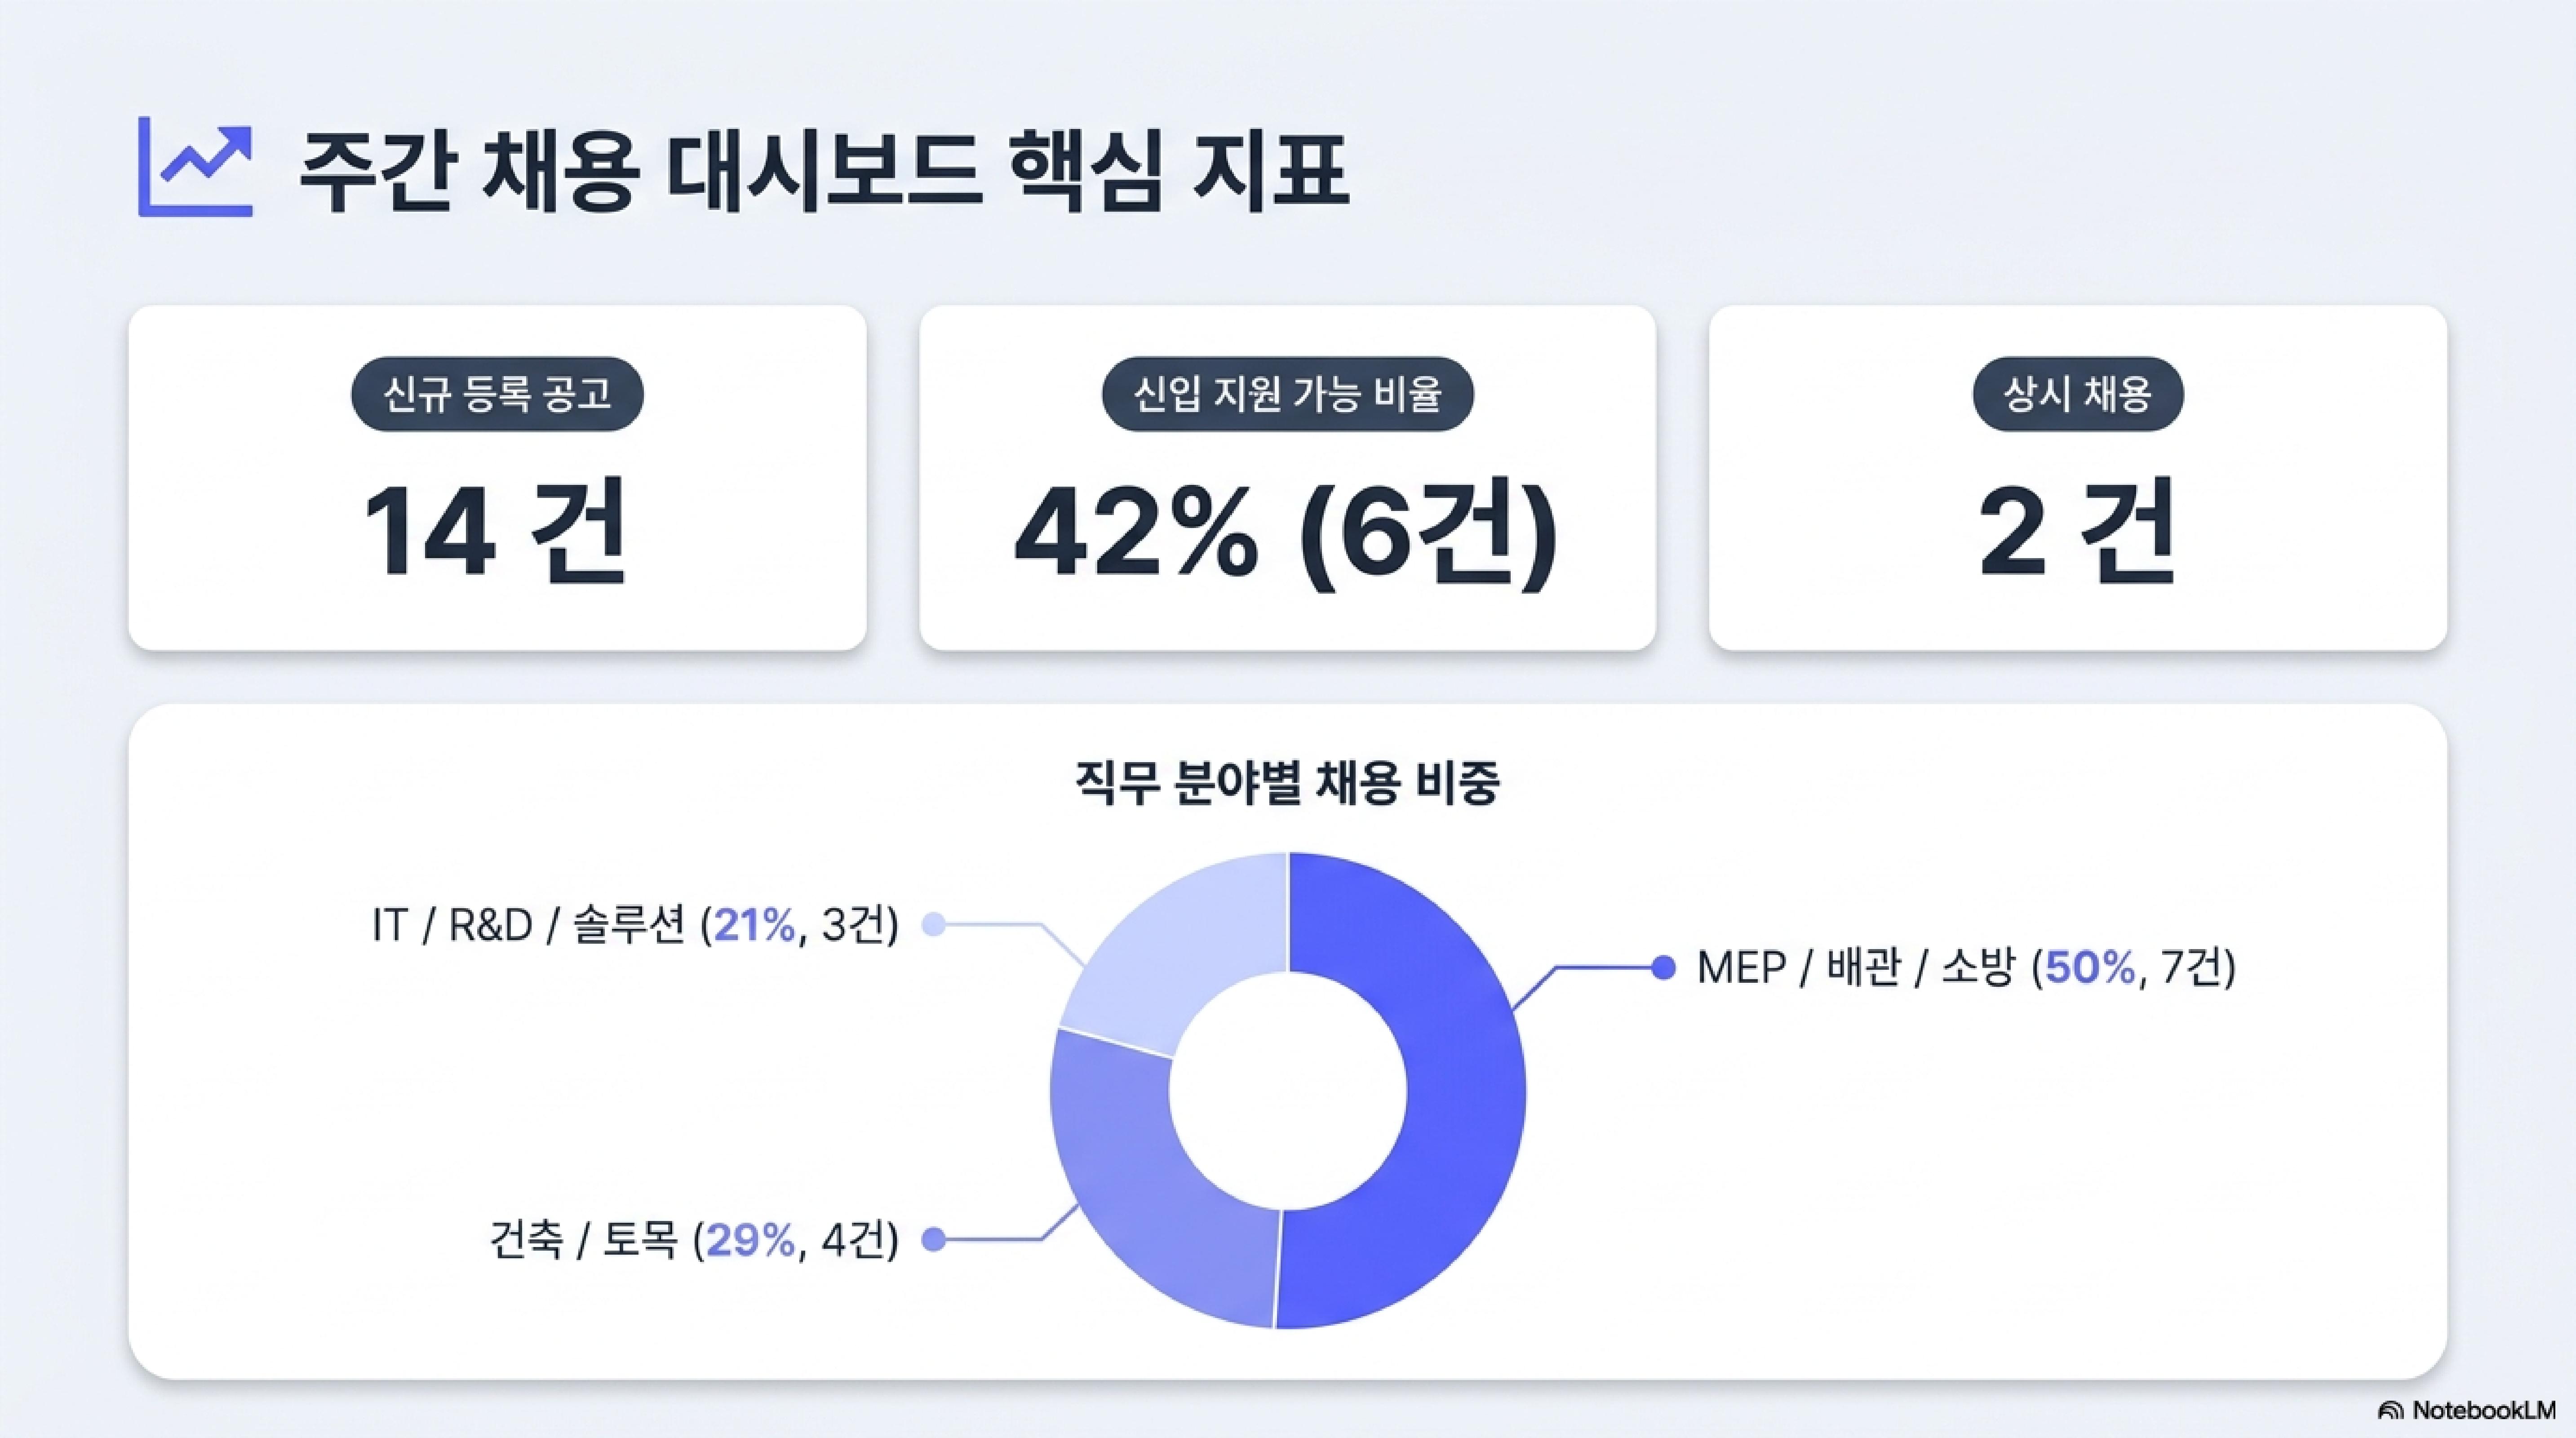Click the NotebookLM watermark text
Screen dimensions: 2576x1438
[2483, 1410]
